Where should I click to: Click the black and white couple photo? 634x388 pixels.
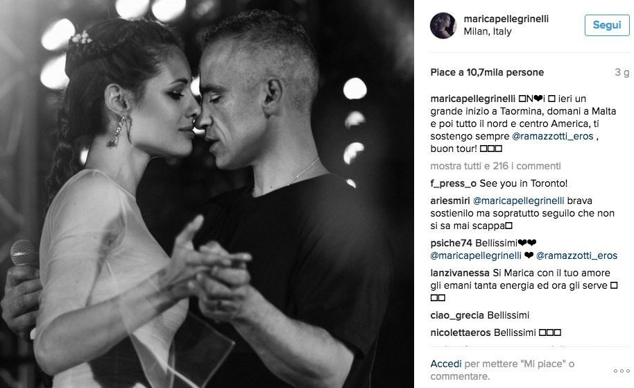[207, 194]
